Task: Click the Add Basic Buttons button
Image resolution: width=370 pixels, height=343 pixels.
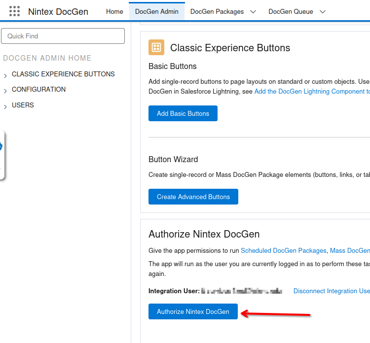Action: (x=183, y=113)
